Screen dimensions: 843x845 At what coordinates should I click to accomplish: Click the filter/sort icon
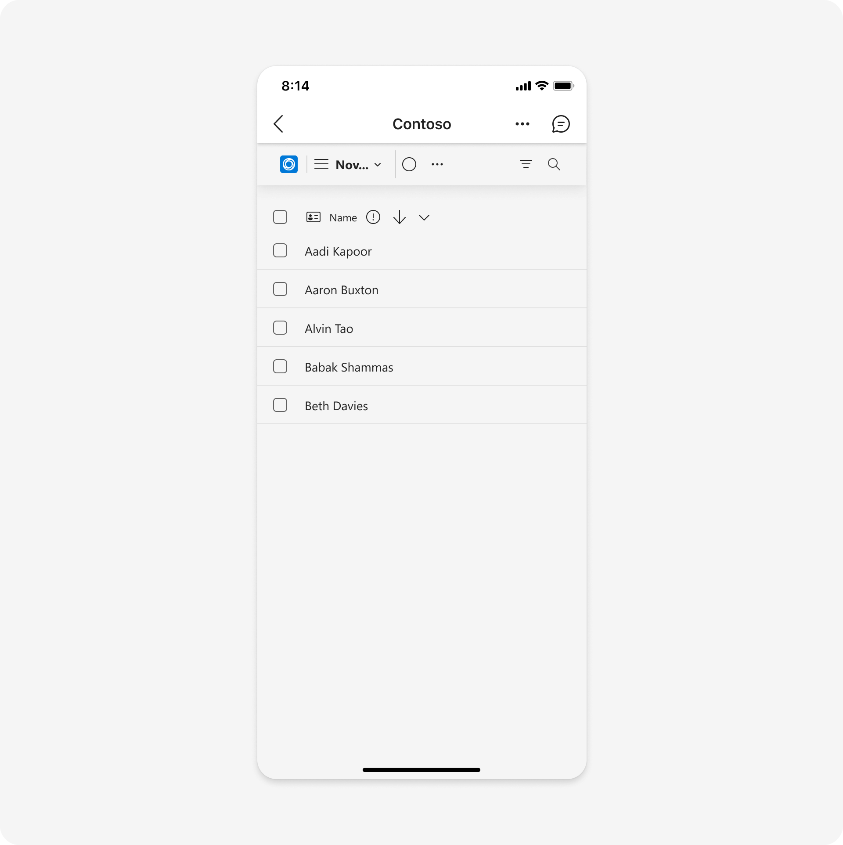pos(525,164)
